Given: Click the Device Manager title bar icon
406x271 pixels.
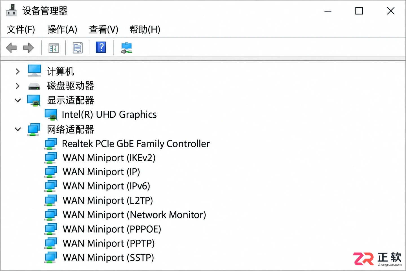Looking at the screenshot, I should point(11,10).
